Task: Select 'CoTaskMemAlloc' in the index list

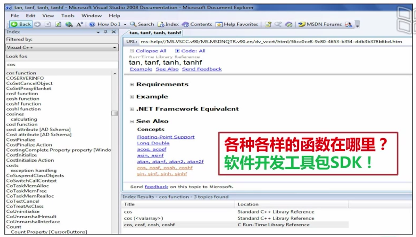Action: [27, 186]
